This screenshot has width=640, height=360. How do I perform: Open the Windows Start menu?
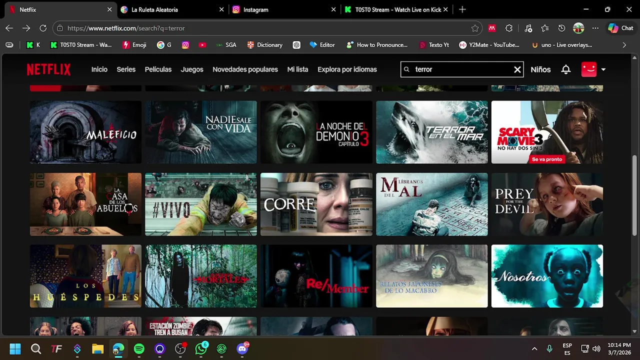point(15,348)
